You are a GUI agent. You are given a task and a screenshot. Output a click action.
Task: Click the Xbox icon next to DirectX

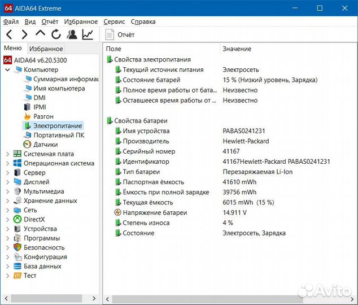[18, 219]
